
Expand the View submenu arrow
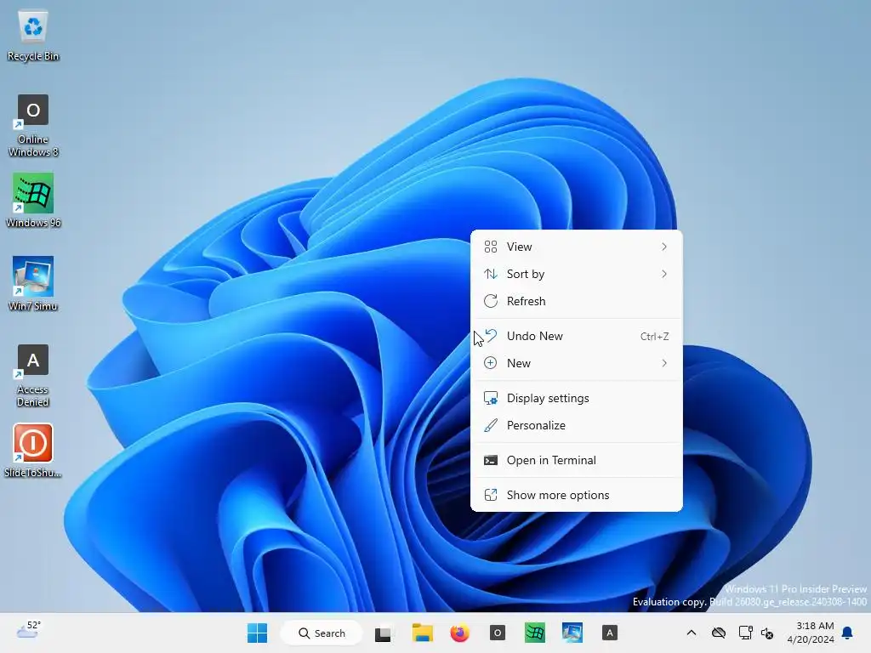664,247
